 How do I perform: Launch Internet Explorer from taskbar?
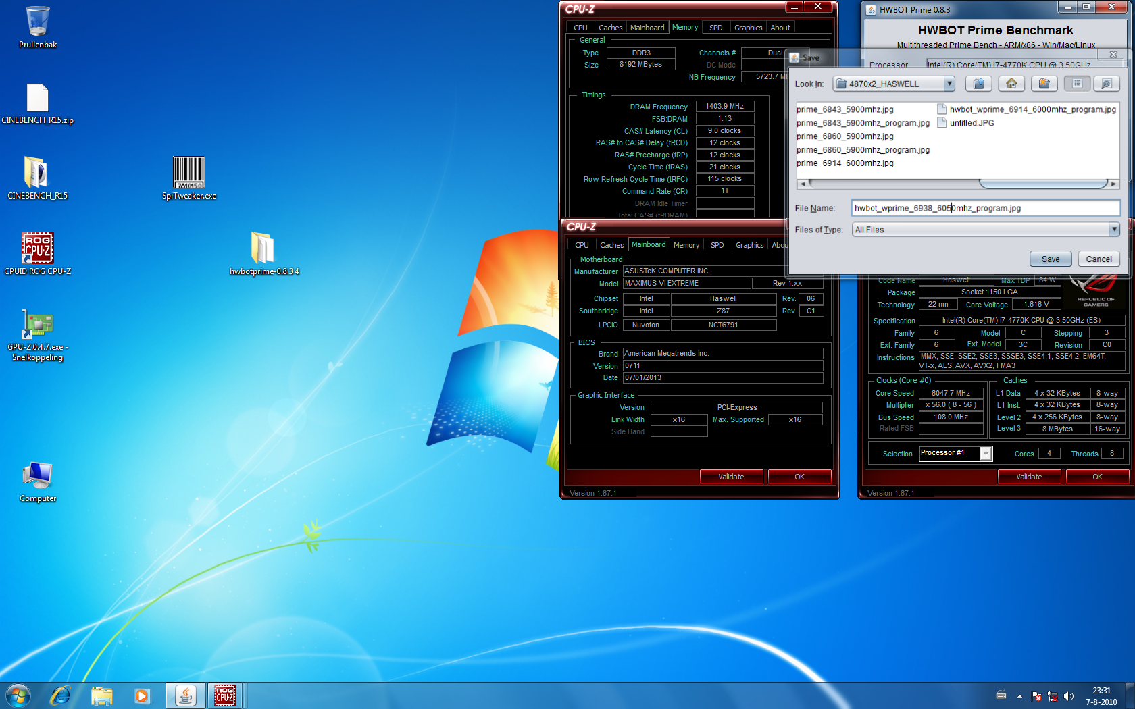tap(61, 695)
